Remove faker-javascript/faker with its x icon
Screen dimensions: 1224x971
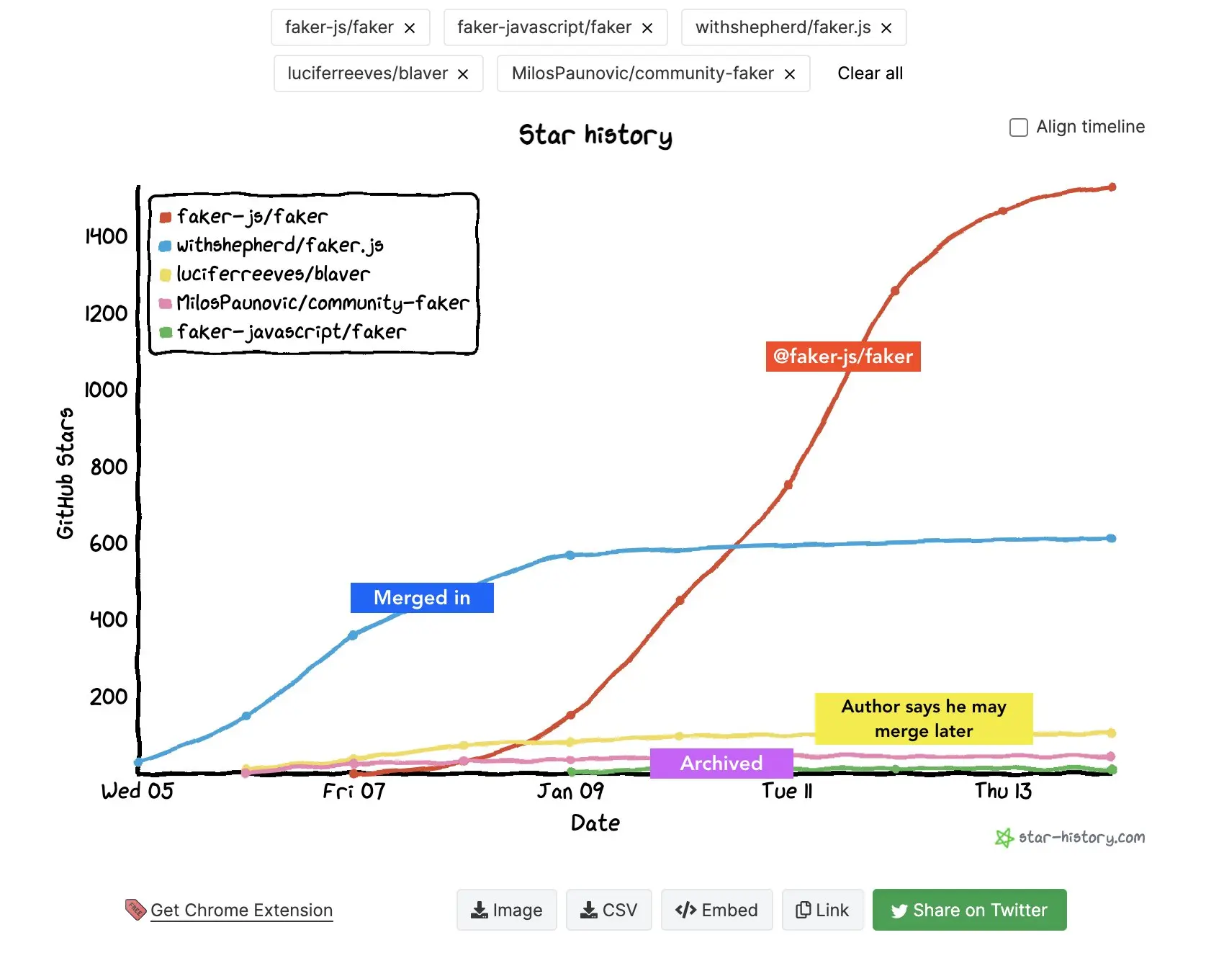pyautogui.click(x=647, y=28)
